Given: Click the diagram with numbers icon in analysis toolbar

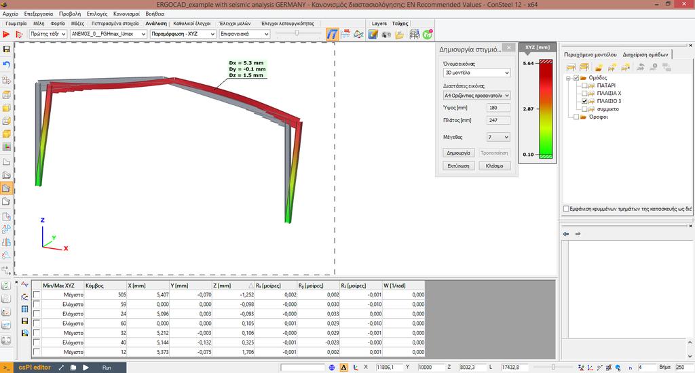Looking at the screenshot, I should (x=345, y=34).
